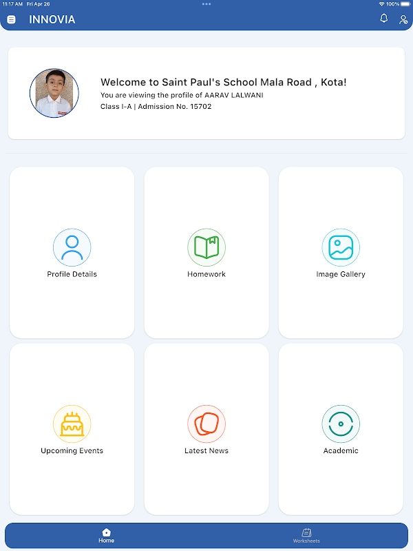This screenshot has height=551, width=413.
Task: Tap the Academic label
Action: [x=341, y=450]
